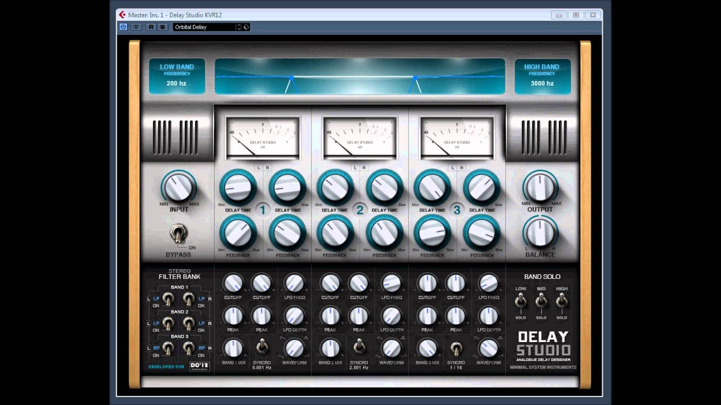Click band 3 left PEAK knob
The width and height of the screenshot is (721, 405).
point(427,316)
